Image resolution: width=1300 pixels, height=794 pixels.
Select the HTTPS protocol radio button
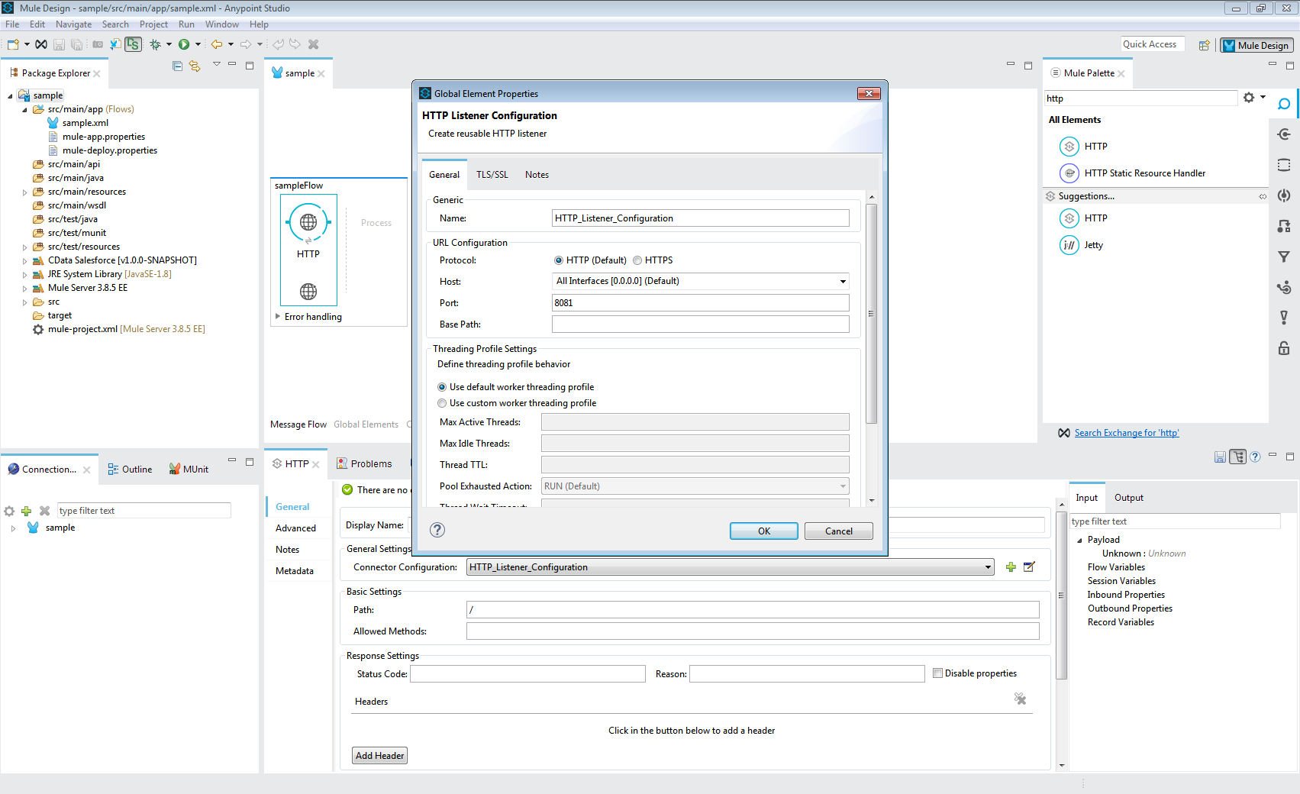637,260
